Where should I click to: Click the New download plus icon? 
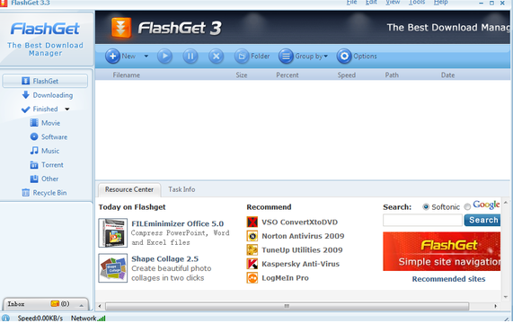112,57
